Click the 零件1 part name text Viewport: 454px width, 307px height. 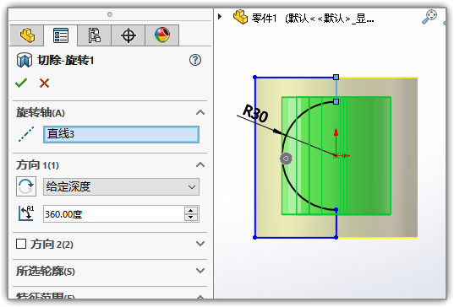pyautogui.click(x=264, y=19)
